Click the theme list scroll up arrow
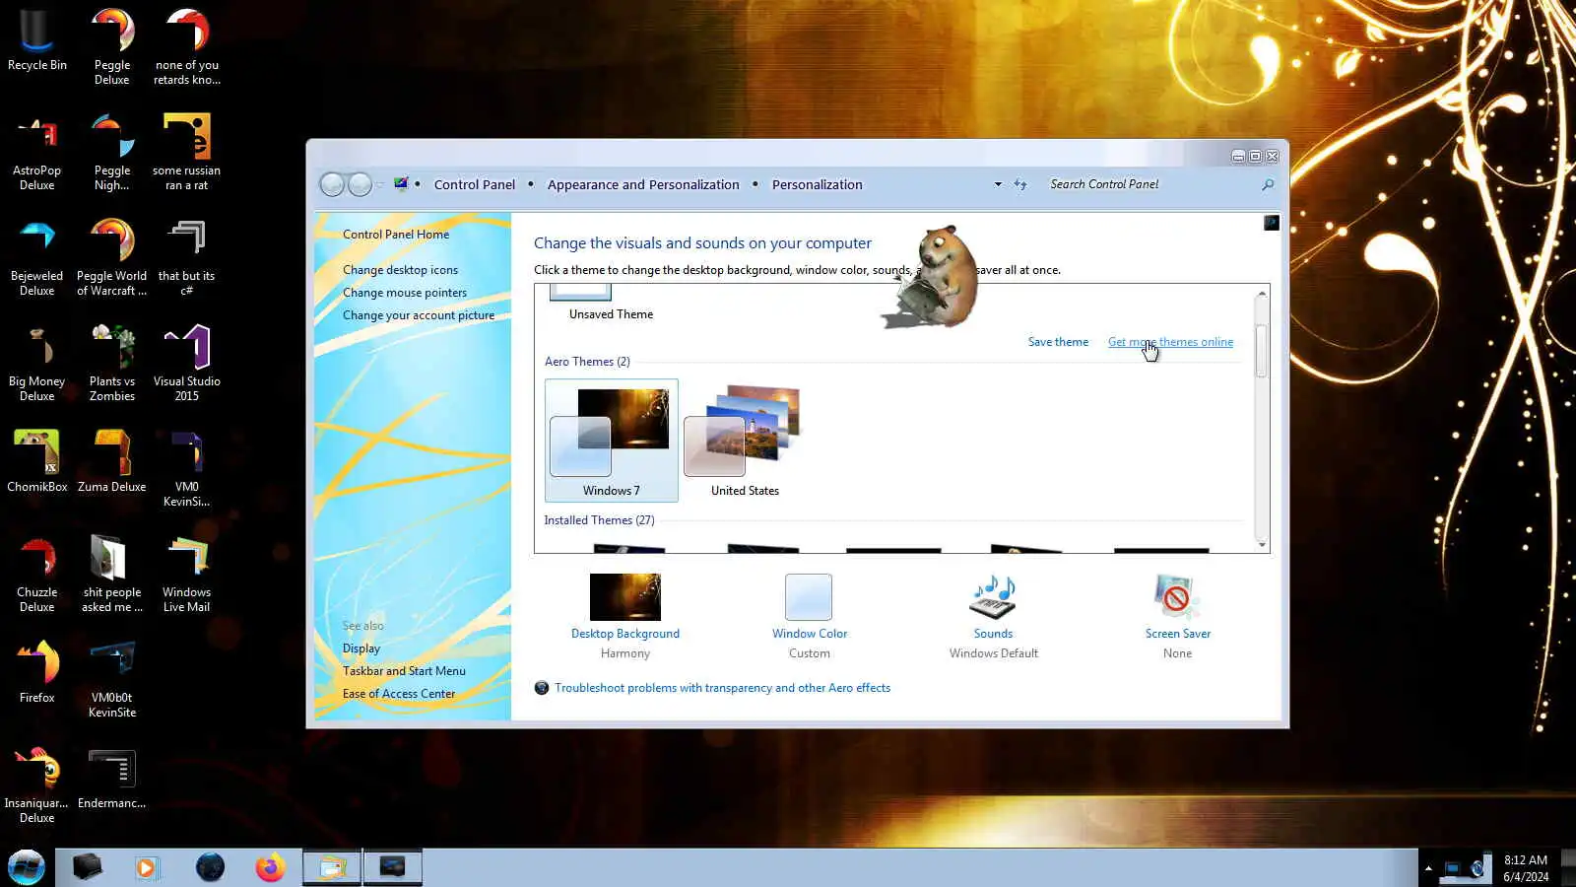The image size is (1576, 887). point(1262,294)
